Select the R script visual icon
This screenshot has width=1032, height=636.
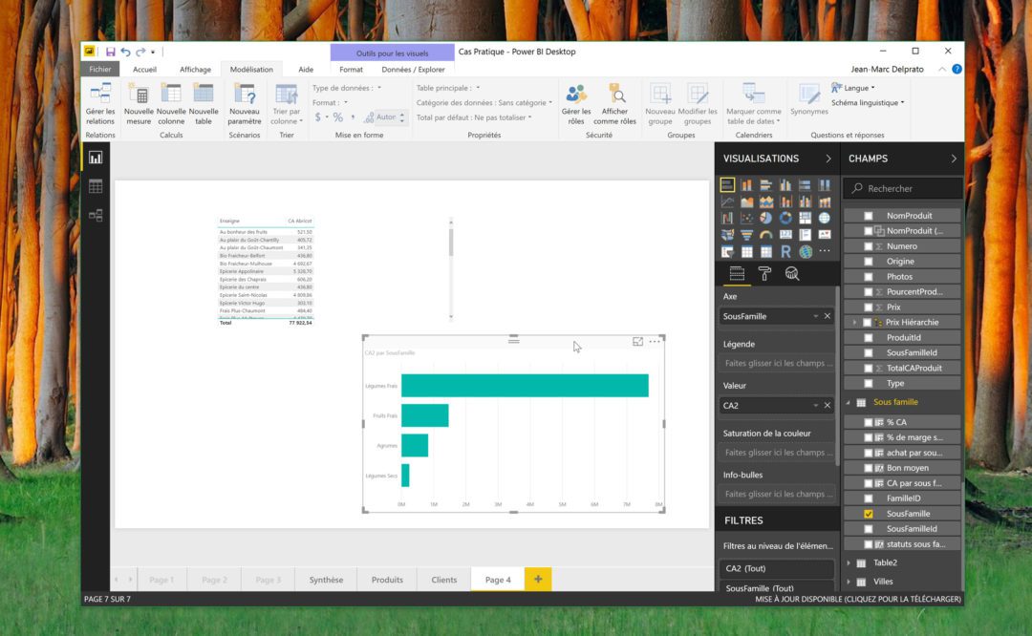point(785,251)
